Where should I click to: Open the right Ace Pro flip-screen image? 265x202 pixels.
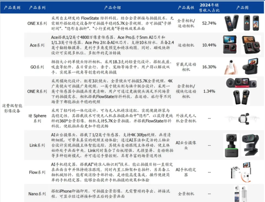click(x=251, y=45)
